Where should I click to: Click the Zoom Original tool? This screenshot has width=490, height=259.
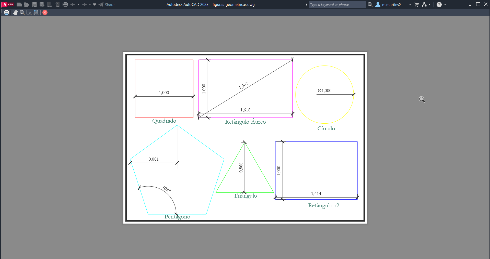36,12
